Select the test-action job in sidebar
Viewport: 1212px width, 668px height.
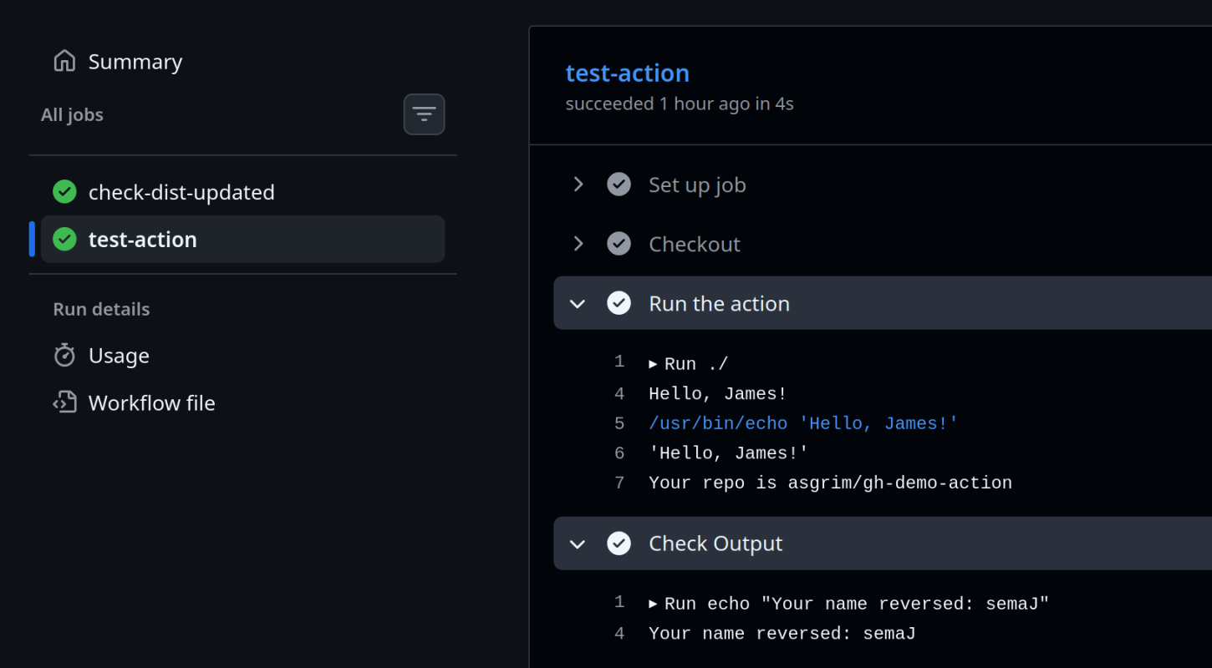click(142, 238)
